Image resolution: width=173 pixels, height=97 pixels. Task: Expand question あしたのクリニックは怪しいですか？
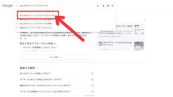pyautogui.click(x=57, y=74)
